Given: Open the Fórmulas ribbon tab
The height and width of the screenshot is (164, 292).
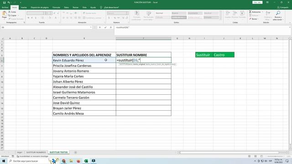Looking at the screenshot, I should pyautogui.click(x=56, y=7).
